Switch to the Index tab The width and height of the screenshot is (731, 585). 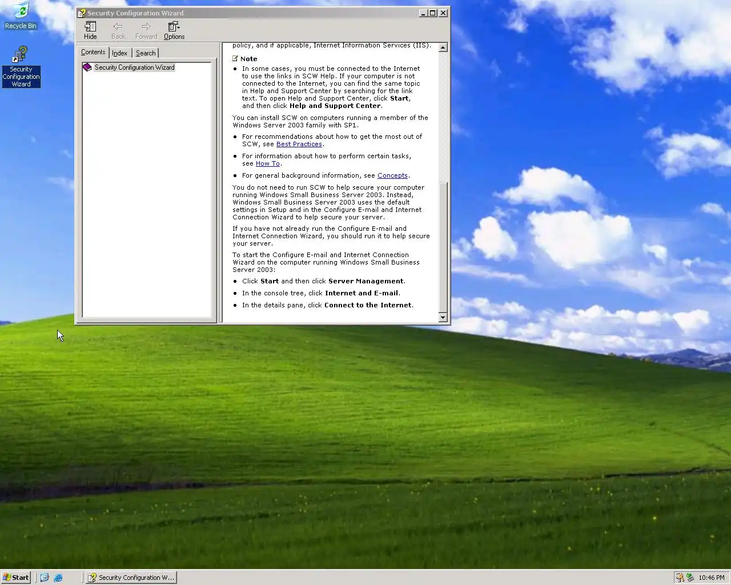pos(119,53)
